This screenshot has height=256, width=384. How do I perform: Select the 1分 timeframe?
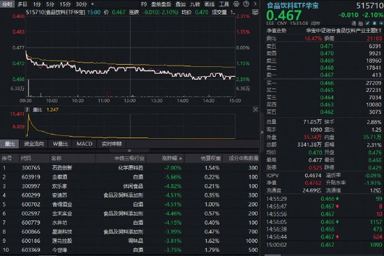tap(37, 4)
